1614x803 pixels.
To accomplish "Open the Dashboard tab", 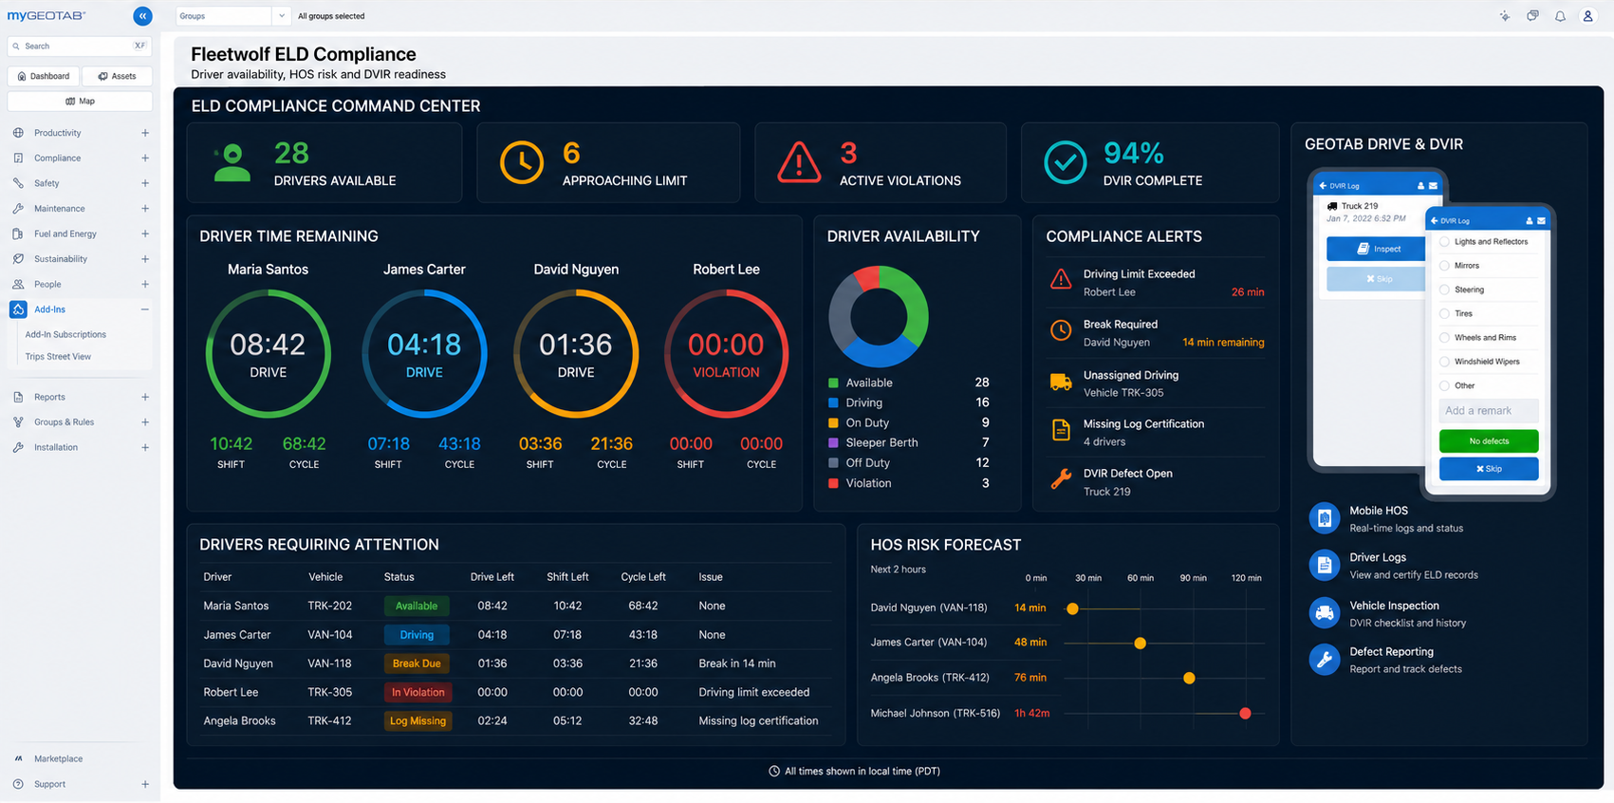I will coord(44,76).
